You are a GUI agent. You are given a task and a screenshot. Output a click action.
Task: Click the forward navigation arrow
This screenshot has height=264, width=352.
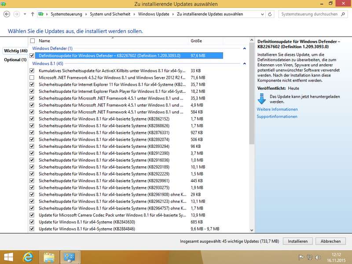click(x=16, y=14)
